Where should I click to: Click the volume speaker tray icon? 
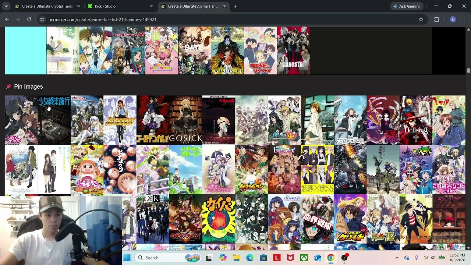click(x=433, y=258)
